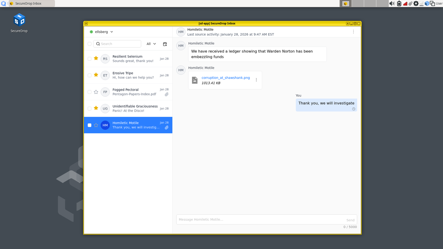Download corruption_at_shawshank.png via its link
Screen dimensions: 443x249
pos(225,78)
